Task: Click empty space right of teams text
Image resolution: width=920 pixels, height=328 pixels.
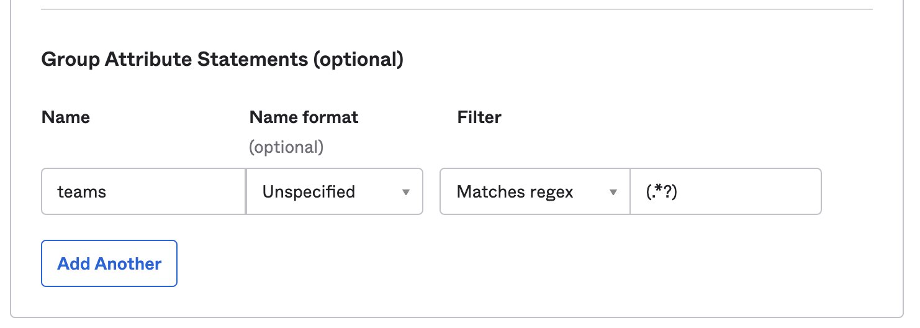Action: (x=180, y=191)
